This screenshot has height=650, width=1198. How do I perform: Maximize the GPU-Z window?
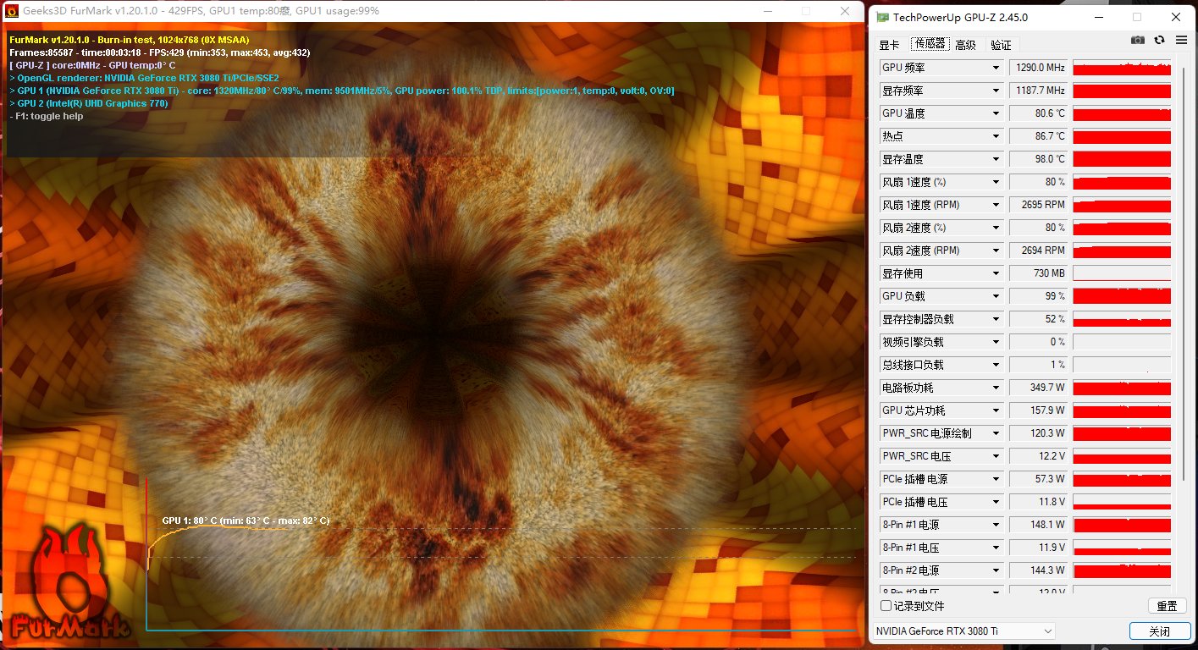[x=1137, y=17]
